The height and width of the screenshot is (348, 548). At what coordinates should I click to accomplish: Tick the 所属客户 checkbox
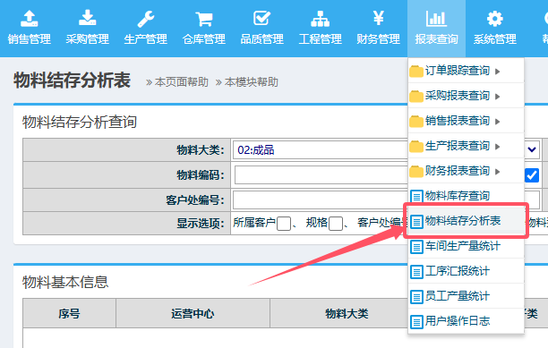284,224
